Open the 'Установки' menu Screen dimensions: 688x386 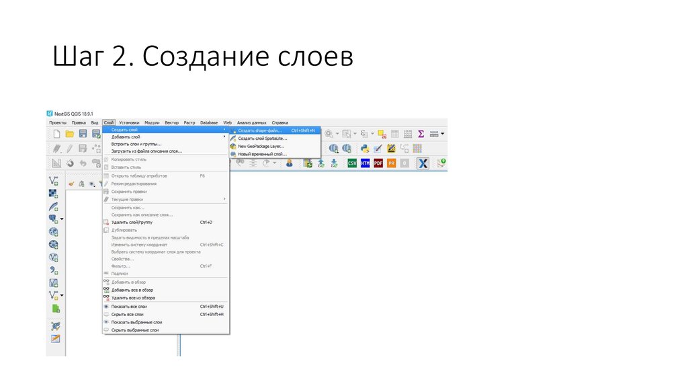[129, 123]
